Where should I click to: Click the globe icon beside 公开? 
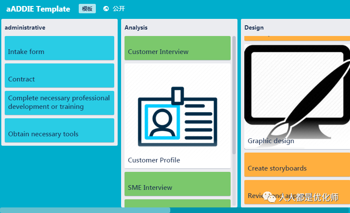106,9
